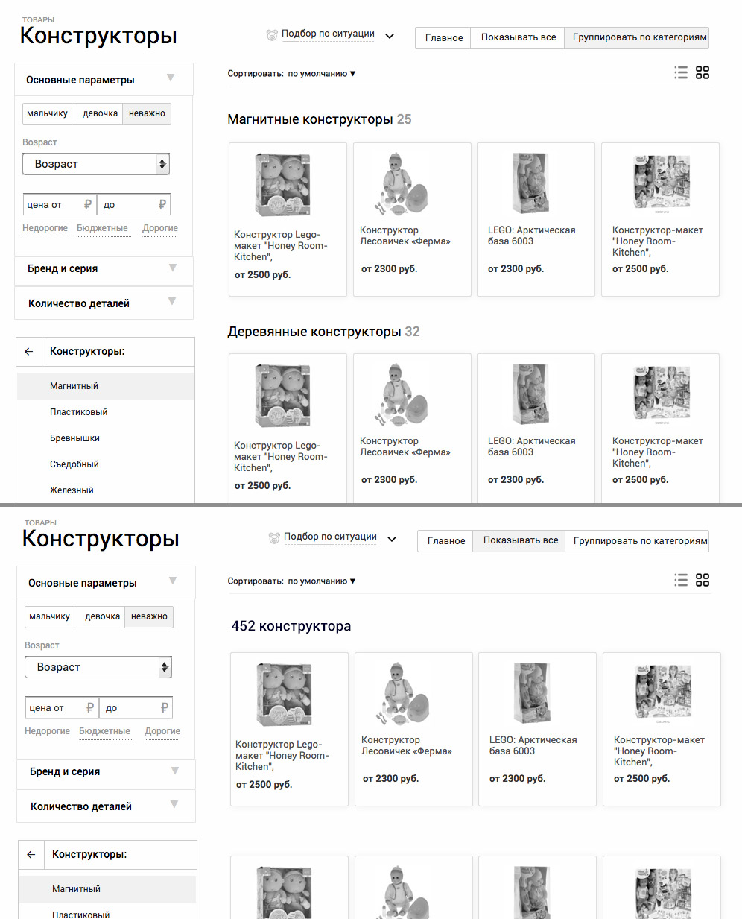742x919 pixels.
Task: Click Дорогие price link in upper mockup
Action: click(x=160, y=228)
